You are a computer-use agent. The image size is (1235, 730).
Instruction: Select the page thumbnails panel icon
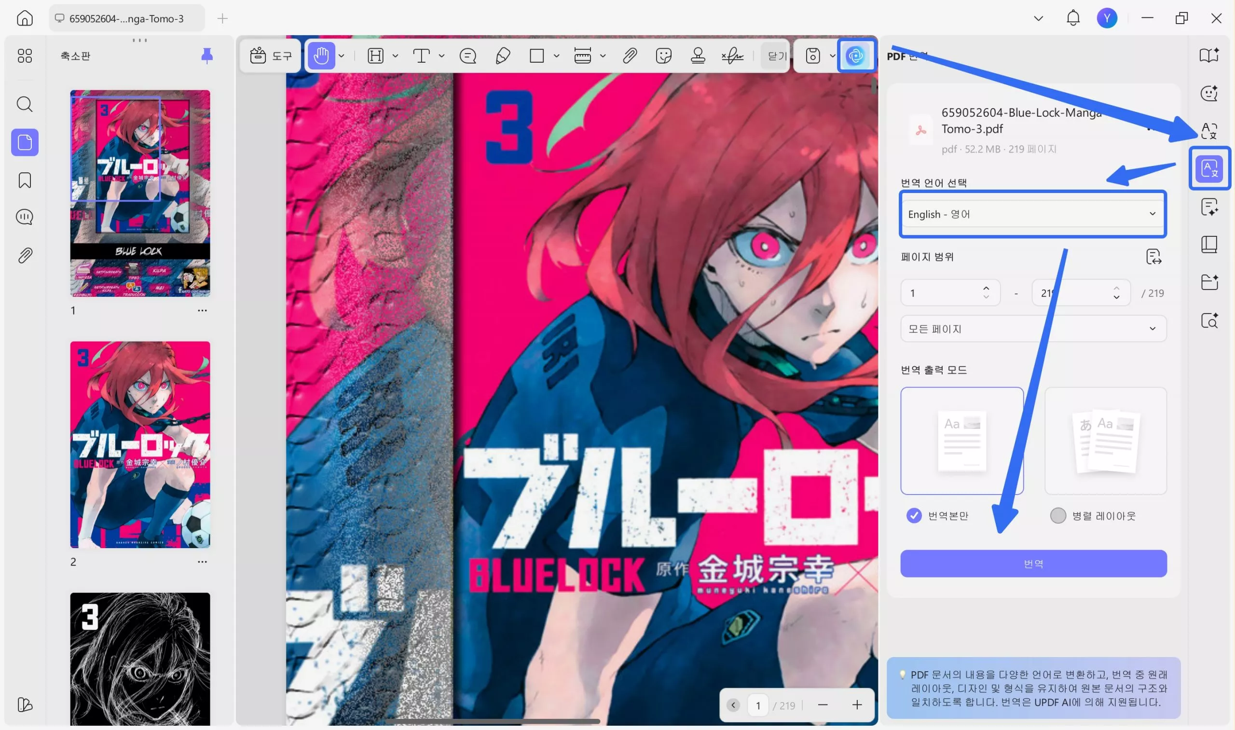click(25, 143)
